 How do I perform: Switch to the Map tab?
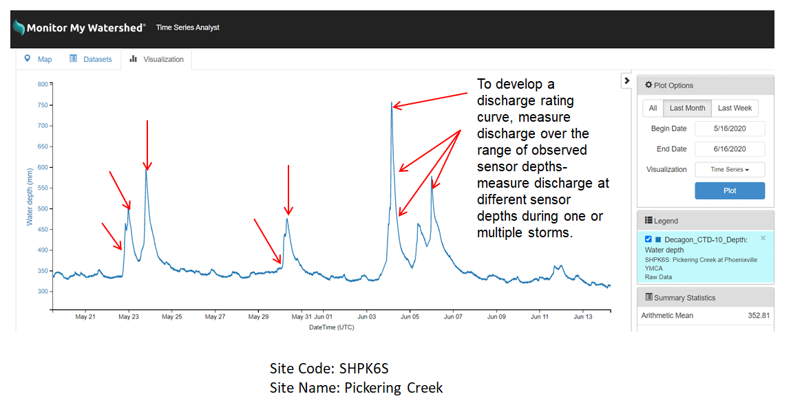coord(38,59)
